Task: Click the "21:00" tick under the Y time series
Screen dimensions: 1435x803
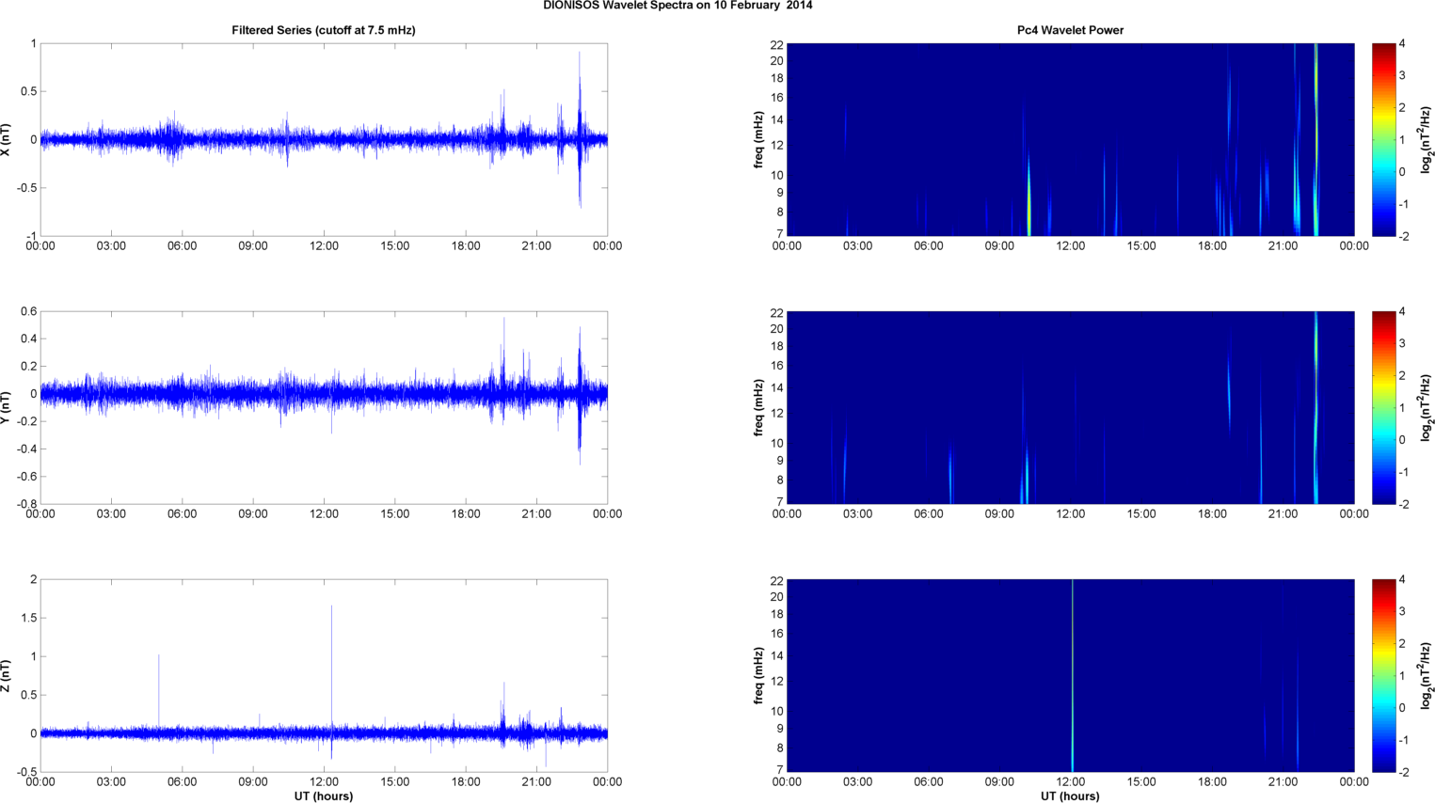Action: click(x=536, y=514)
